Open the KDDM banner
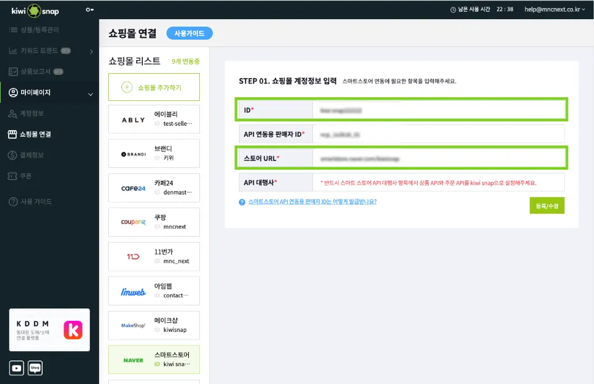 pos(49,329)
